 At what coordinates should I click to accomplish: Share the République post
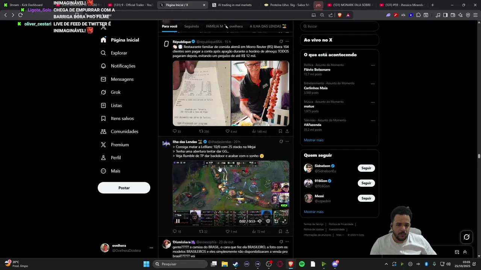click(287, 131)
